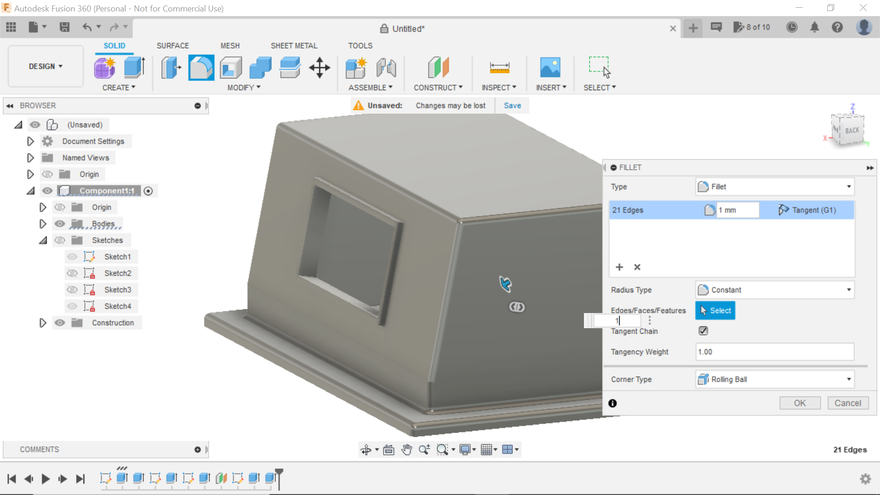Hide Component1:1 using its eye toggle
This screenshot has width=880, height=495.
[x=47, y=191]
